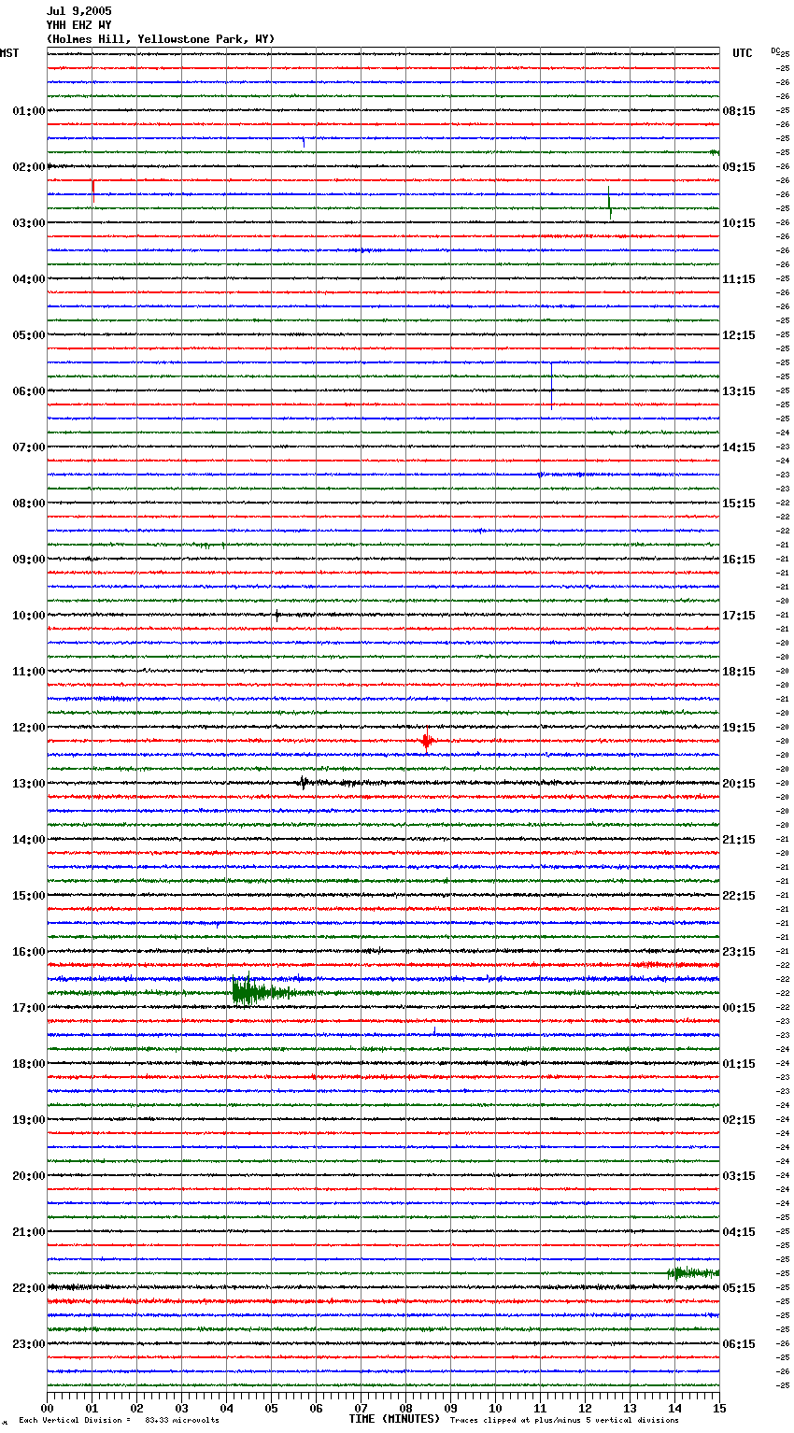Click the DC column header at top right
This screenshot has height=1433, width=794.
[774, 50]
